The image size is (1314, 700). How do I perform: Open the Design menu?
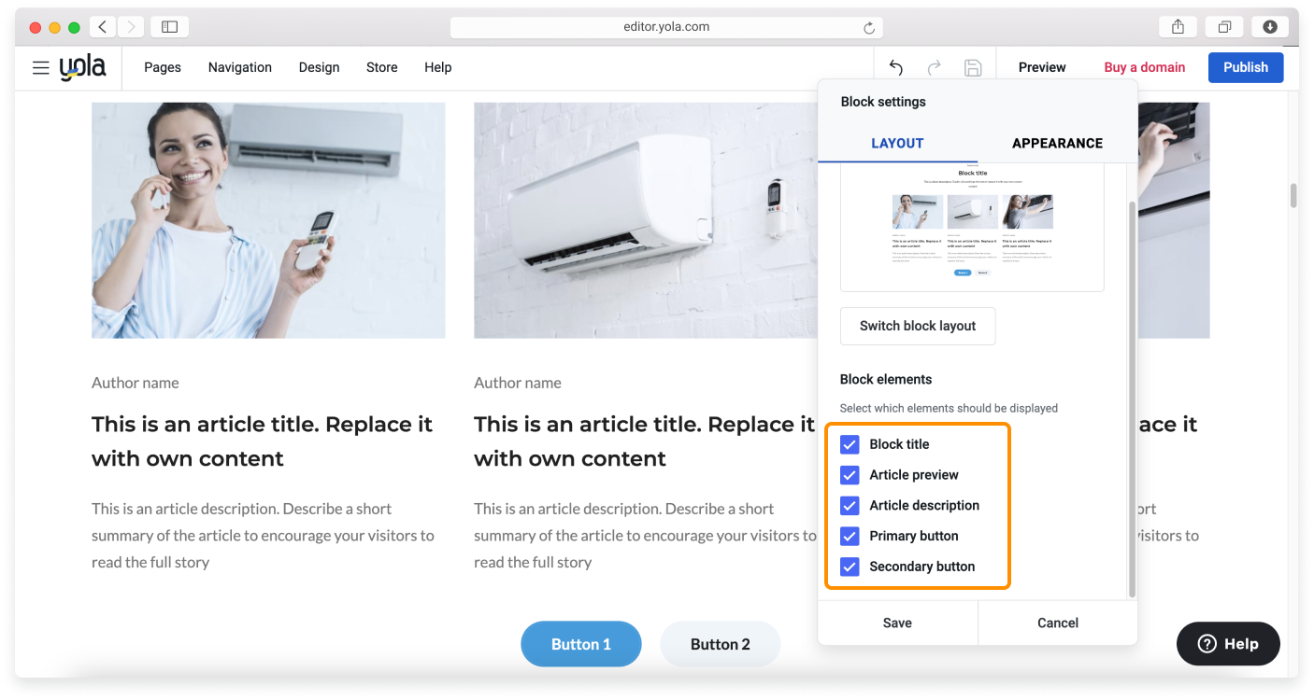pos(319,67)
